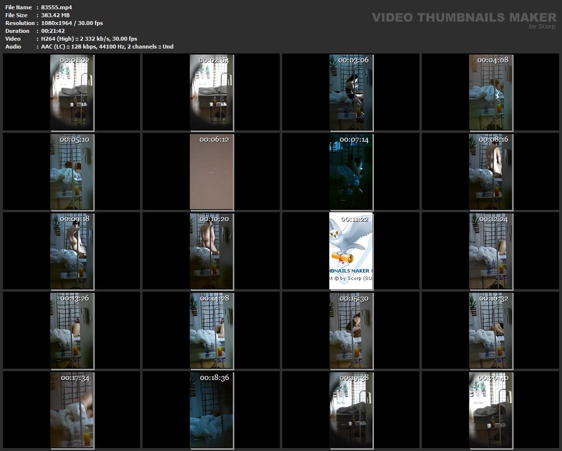Click the 00:05:10 timestamp label
The height and width of the screenshot is (451, 562).
[74, 139]
